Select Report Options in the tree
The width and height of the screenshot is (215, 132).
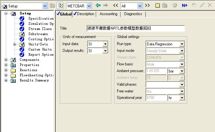pyautogui.click(x=41, y=55)
